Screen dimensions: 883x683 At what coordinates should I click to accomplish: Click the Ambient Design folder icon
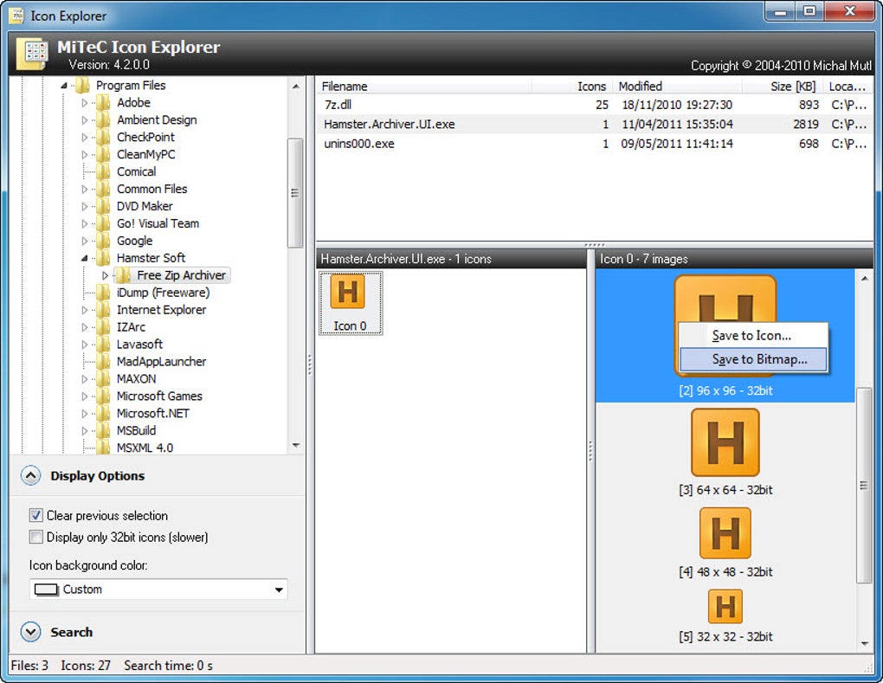[x=103, y=120]
